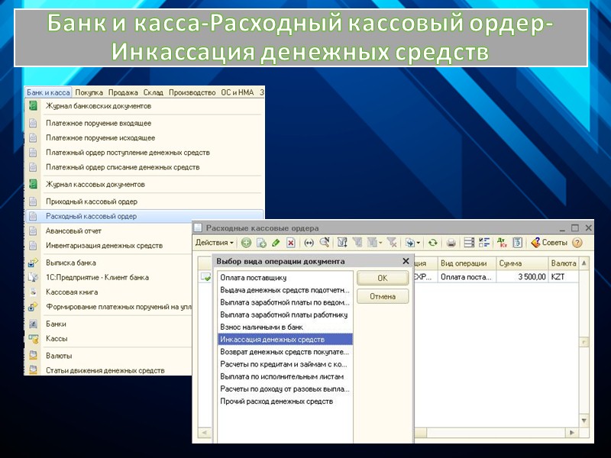Click the checklist output icon in toolbar
Image resolution: width=611 pixels, height=458 pixels.
click(484, 243)
